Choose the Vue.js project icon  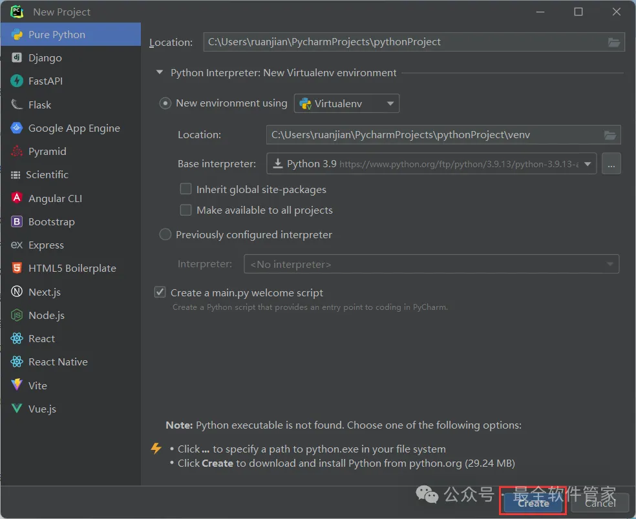(17, 409)
